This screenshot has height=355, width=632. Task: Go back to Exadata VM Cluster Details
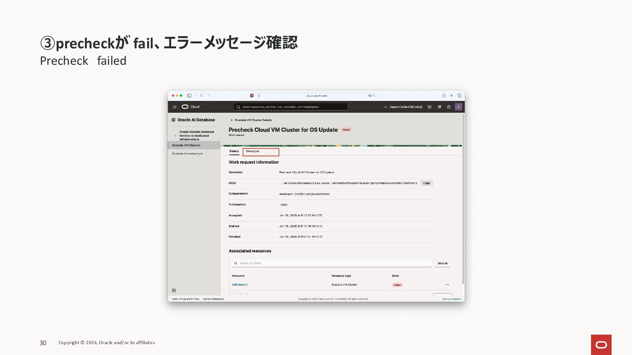click(251, 120)
